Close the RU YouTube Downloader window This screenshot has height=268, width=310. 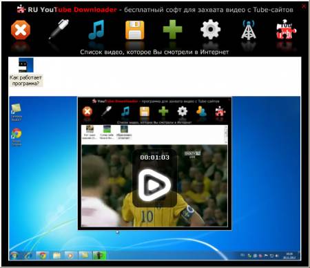point(304,6)
